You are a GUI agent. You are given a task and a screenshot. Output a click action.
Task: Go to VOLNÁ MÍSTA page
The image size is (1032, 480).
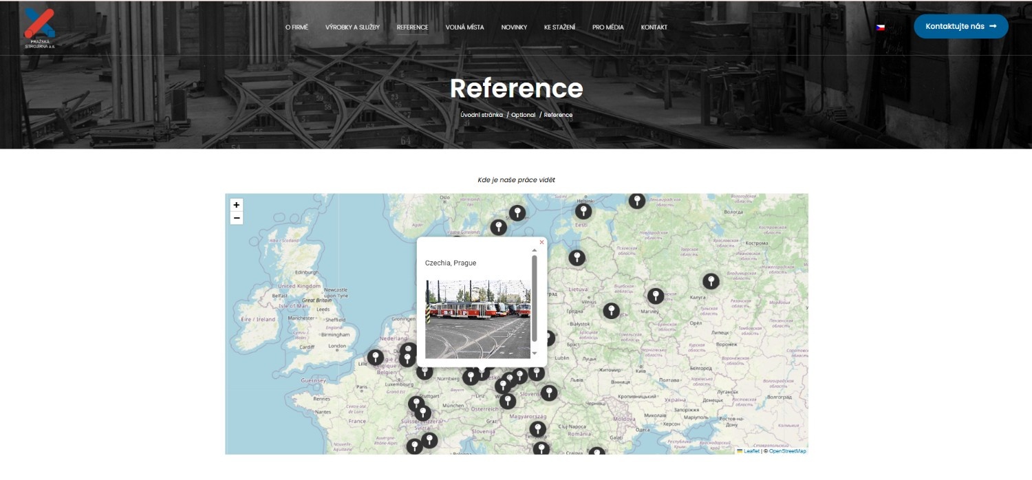pyautogui.click(x=464, y=28)
